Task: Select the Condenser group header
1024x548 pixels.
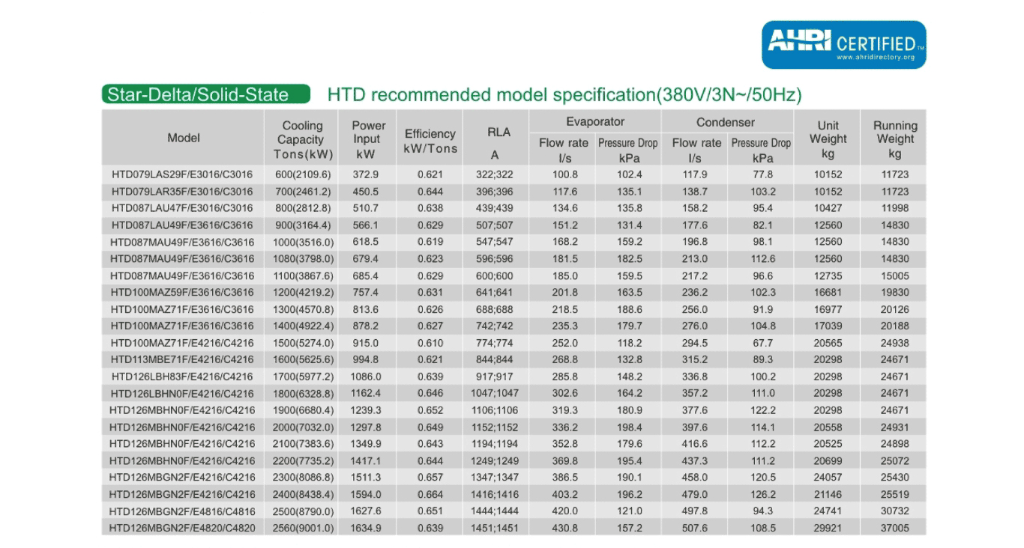Action: pos(725,122)
